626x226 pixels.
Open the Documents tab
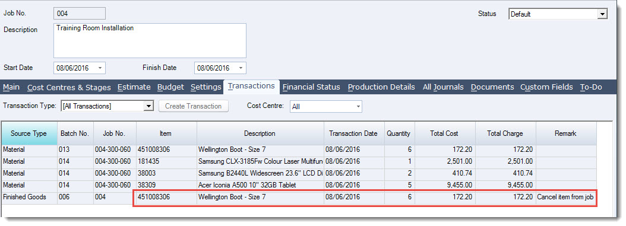(492, 87)
